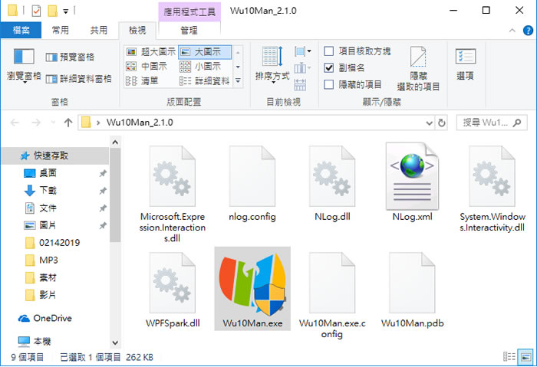Go back with the back arrow
Screen dimensions: 537x367
(x=15, y=123)
